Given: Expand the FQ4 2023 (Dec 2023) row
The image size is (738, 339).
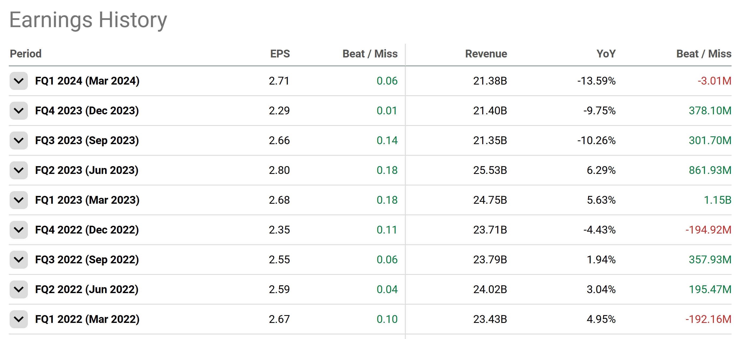Looking at the screenshot, I should pos(19,111).
